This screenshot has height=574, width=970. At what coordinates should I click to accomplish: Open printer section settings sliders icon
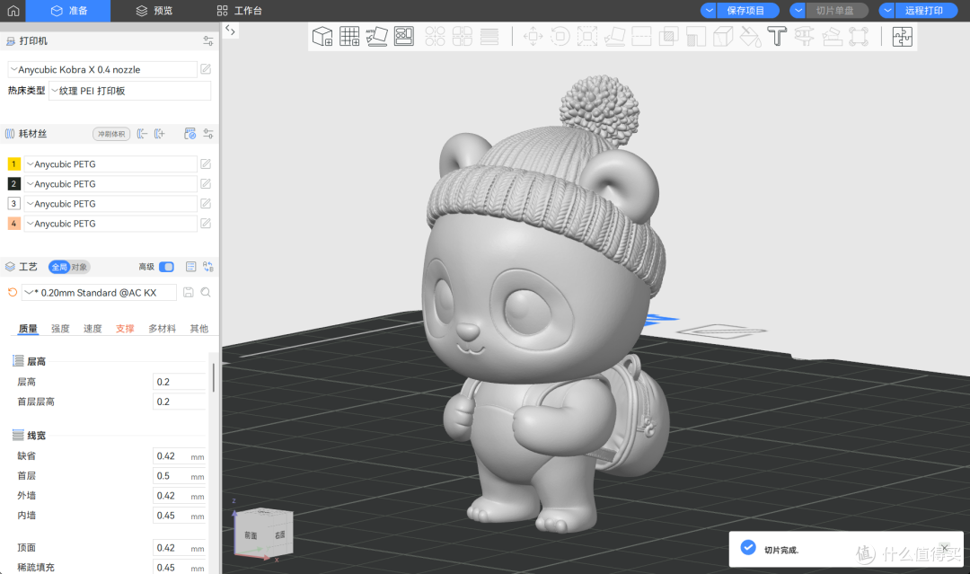click(207, 40)
